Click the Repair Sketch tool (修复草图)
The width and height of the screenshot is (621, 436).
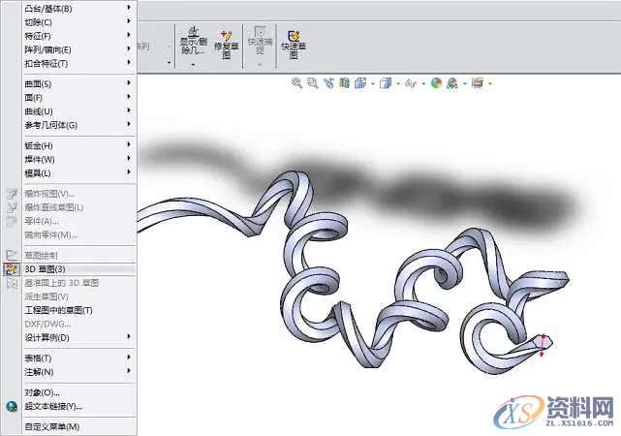point(226,45)
